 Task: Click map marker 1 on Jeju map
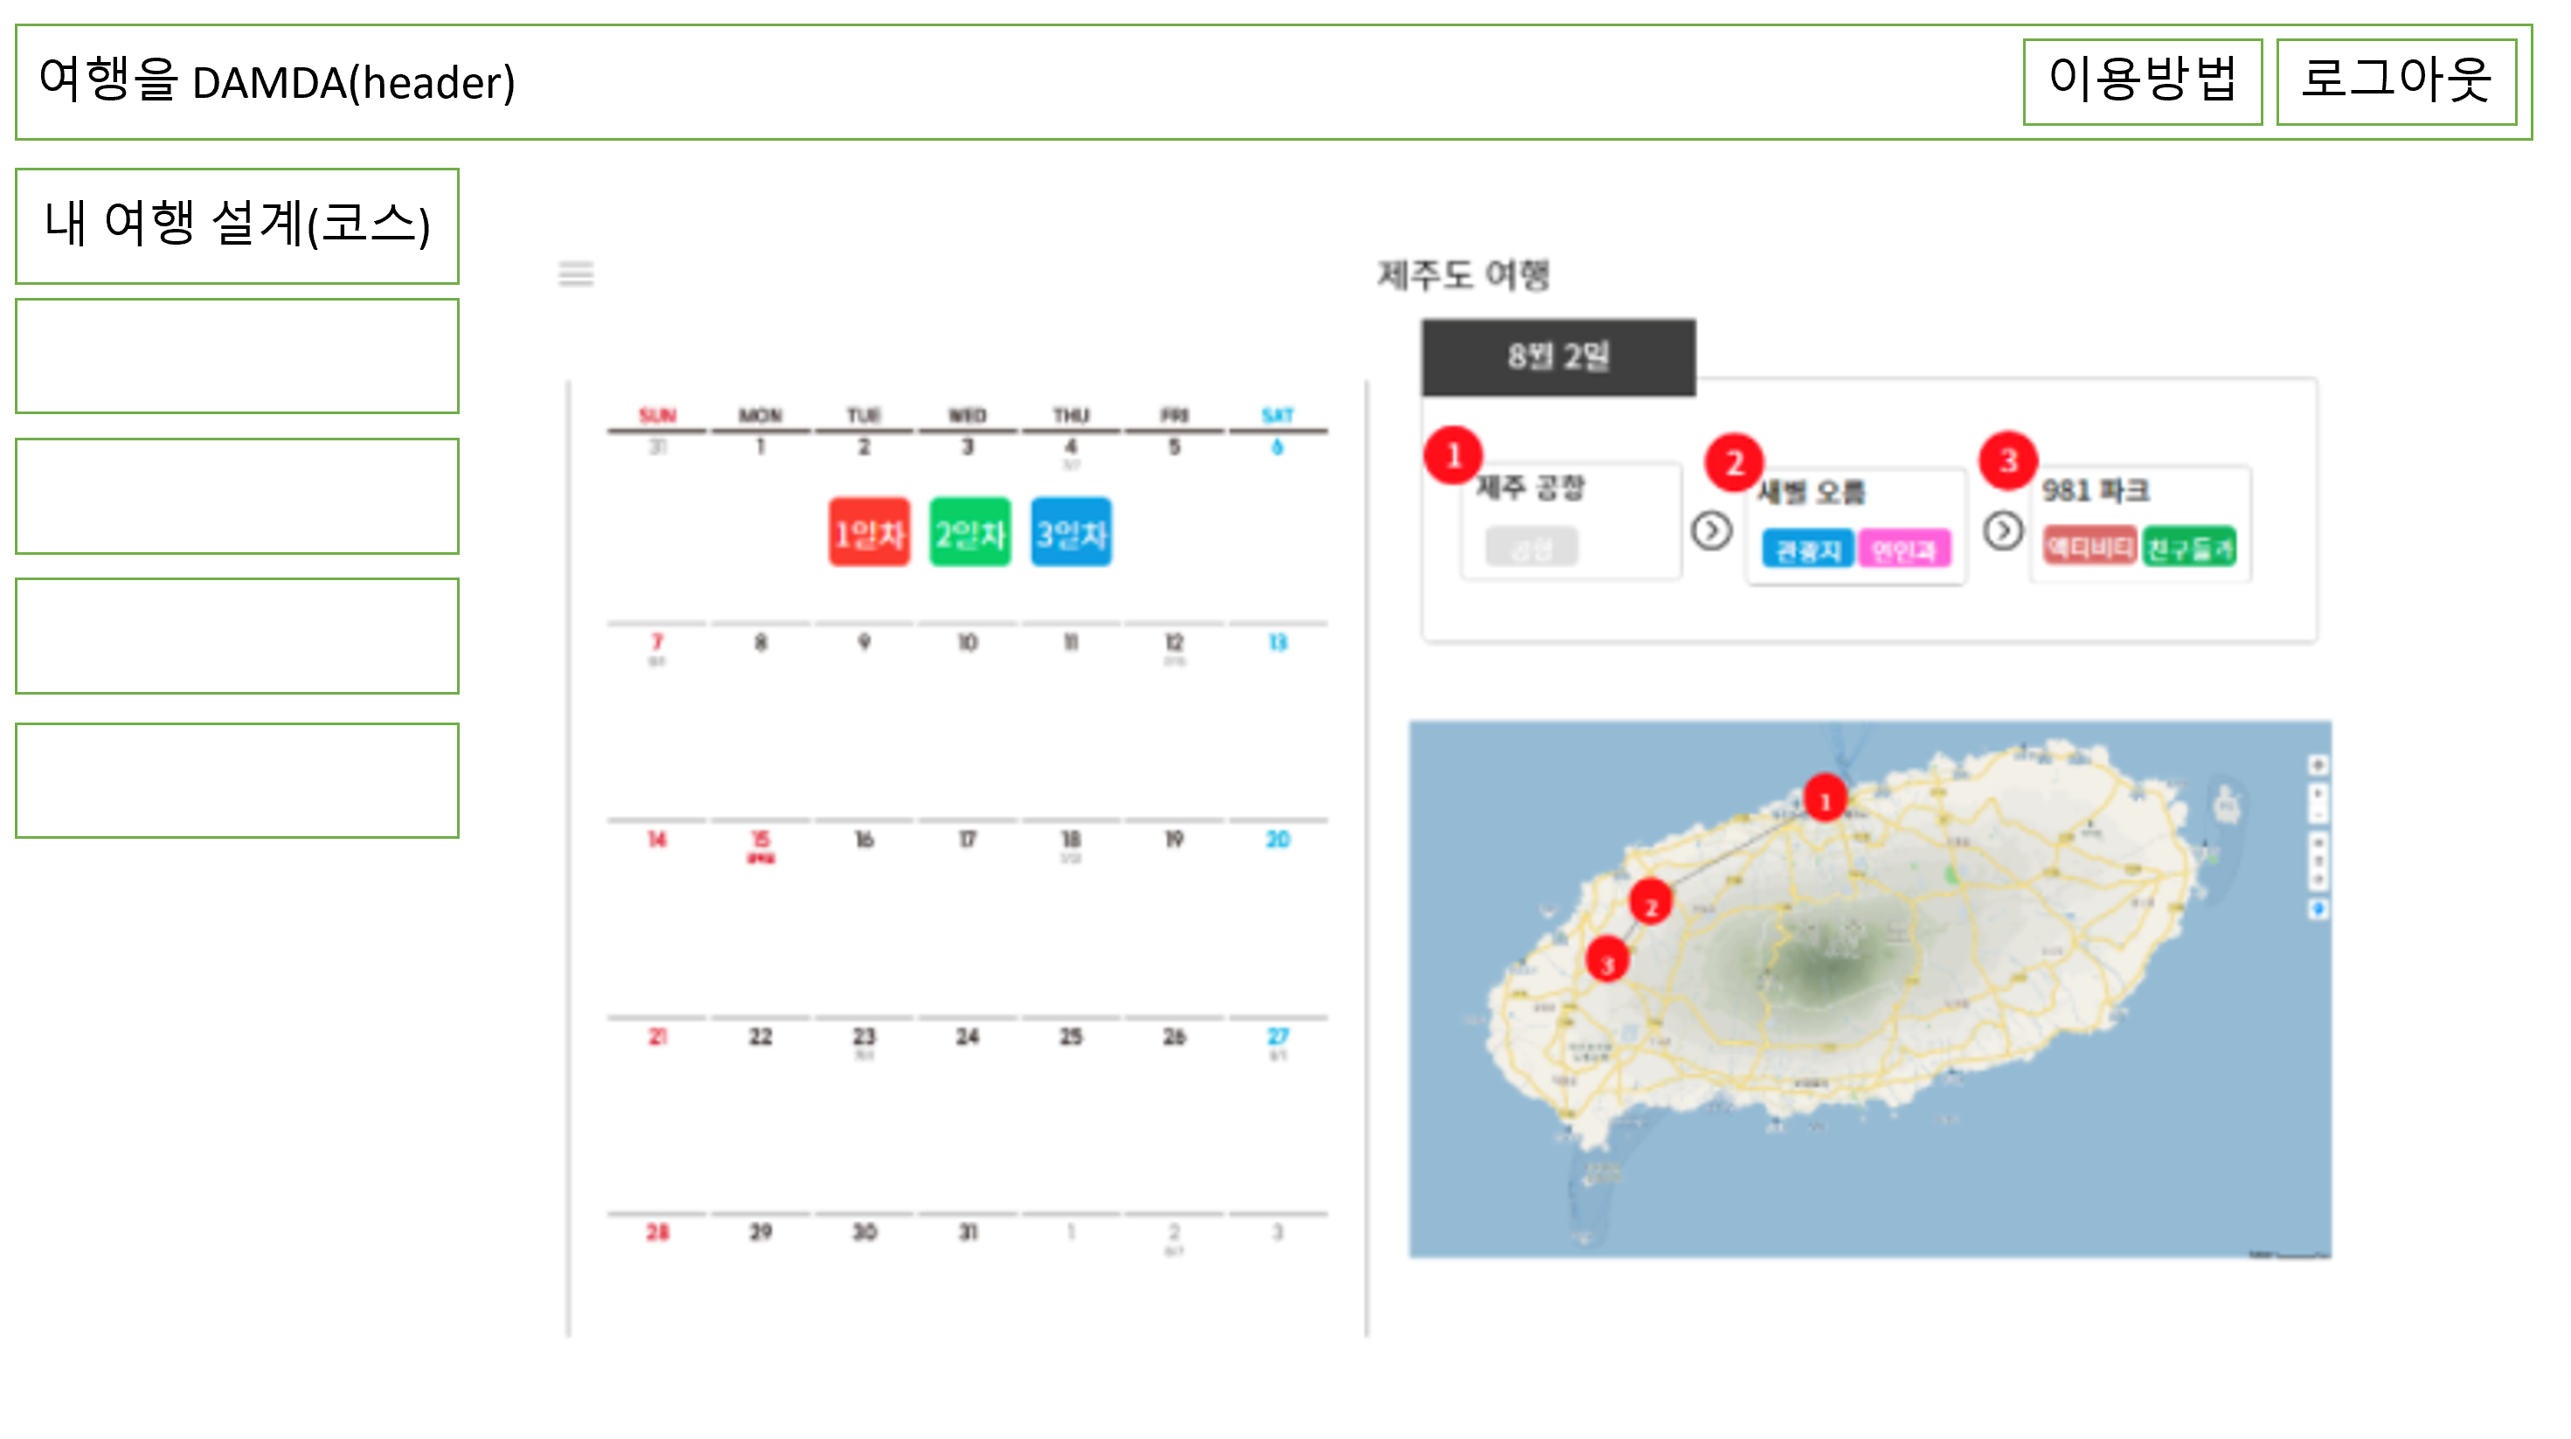coord(1825,799)
